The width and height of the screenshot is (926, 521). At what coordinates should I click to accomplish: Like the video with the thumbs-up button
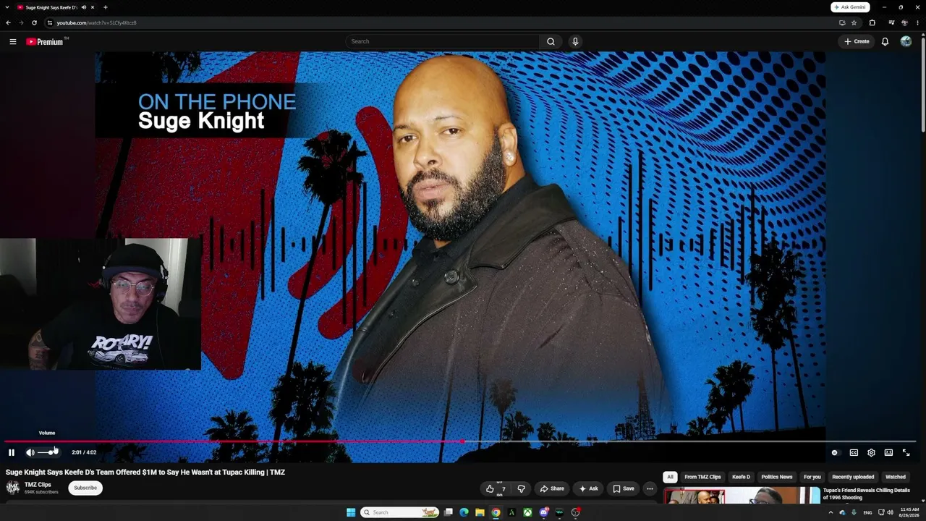pos(495,488)
